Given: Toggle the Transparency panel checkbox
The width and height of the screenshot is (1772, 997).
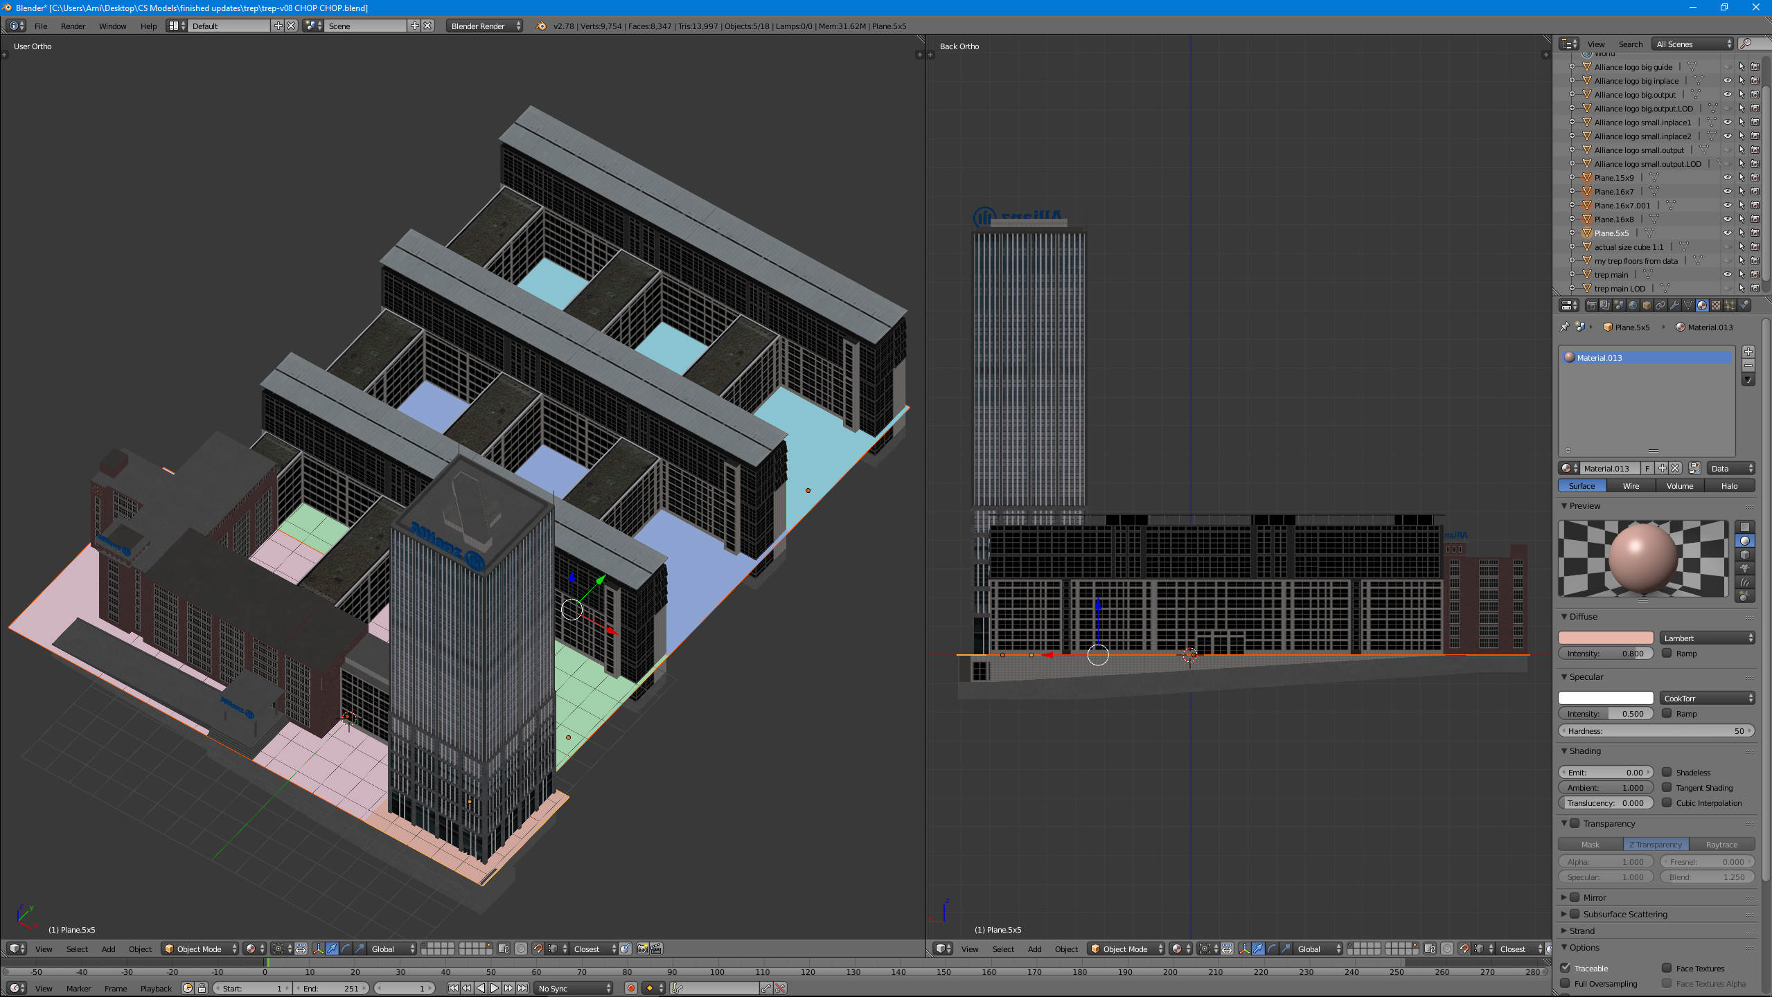Looking at the screenshot, I should pos(1574,823).
